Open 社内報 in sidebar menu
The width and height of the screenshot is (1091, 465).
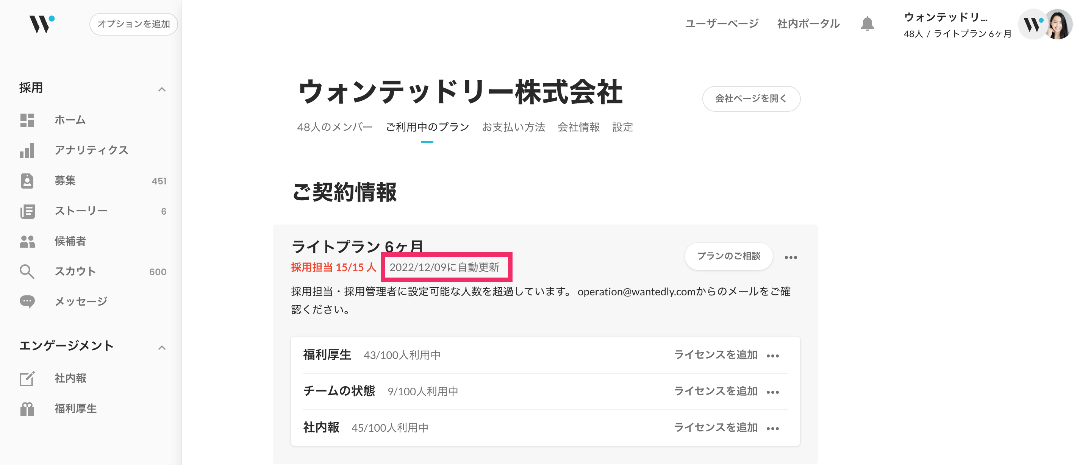[70, 379]
